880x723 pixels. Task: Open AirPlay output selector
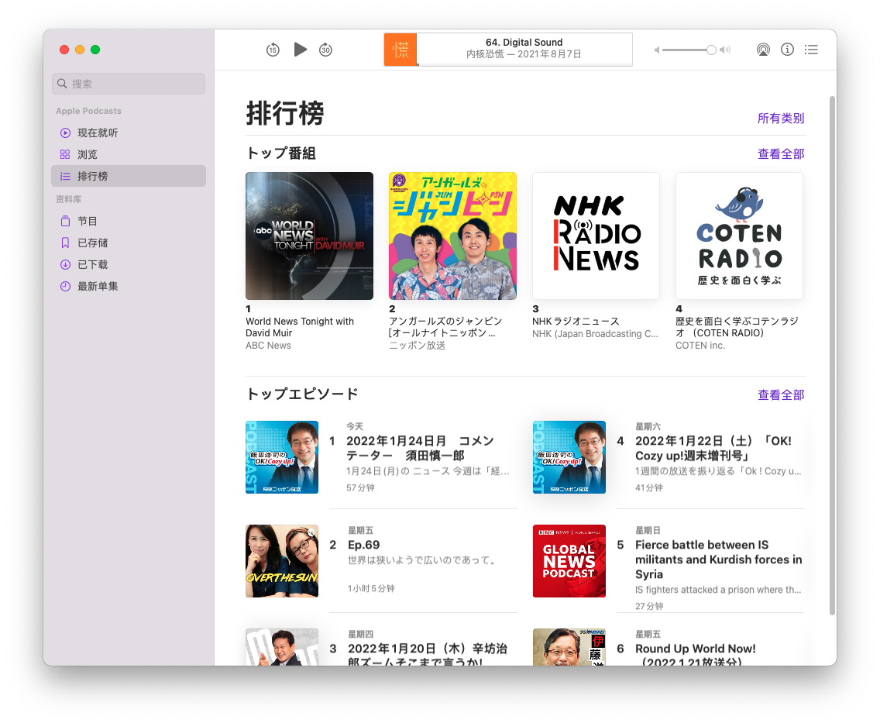(x=763, y=50)
